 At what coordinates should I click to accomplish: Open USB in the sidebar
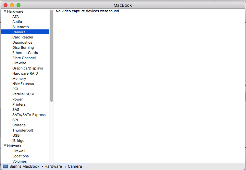tap(16, 135)
